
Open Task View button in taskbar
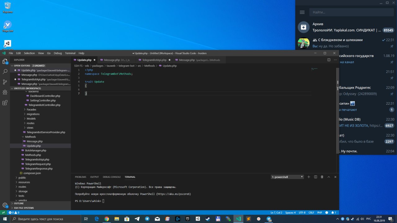click(86, 219)
